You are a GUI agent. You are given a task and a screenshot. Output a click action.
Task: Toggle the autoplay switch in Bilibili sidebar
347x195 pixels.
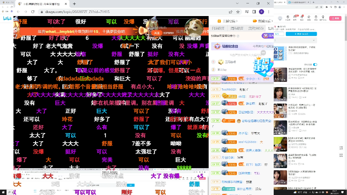[315, 65]
